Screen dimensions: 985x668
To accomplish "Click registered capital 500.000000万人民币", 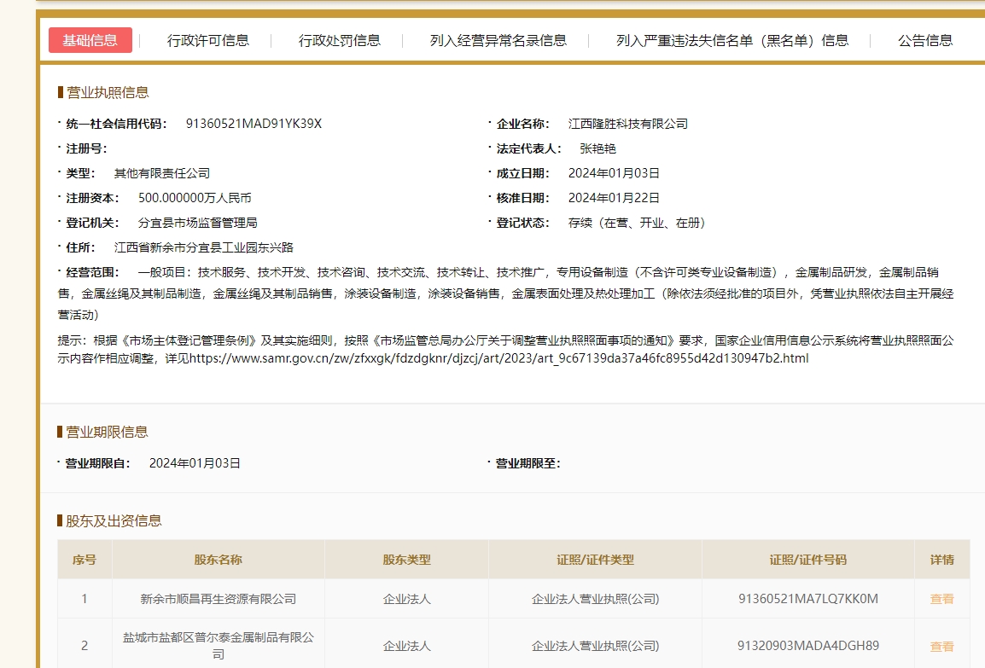I will point(195,198).
